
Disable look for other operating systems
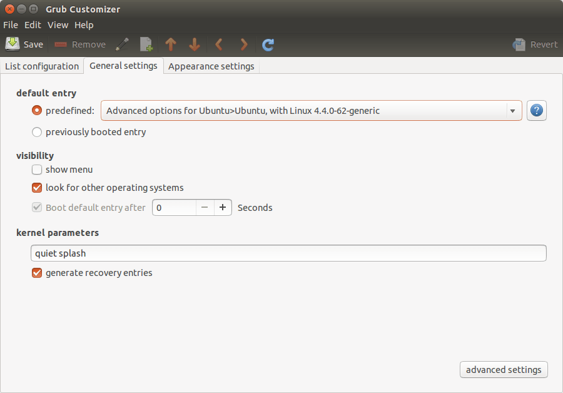click(36, 188)
